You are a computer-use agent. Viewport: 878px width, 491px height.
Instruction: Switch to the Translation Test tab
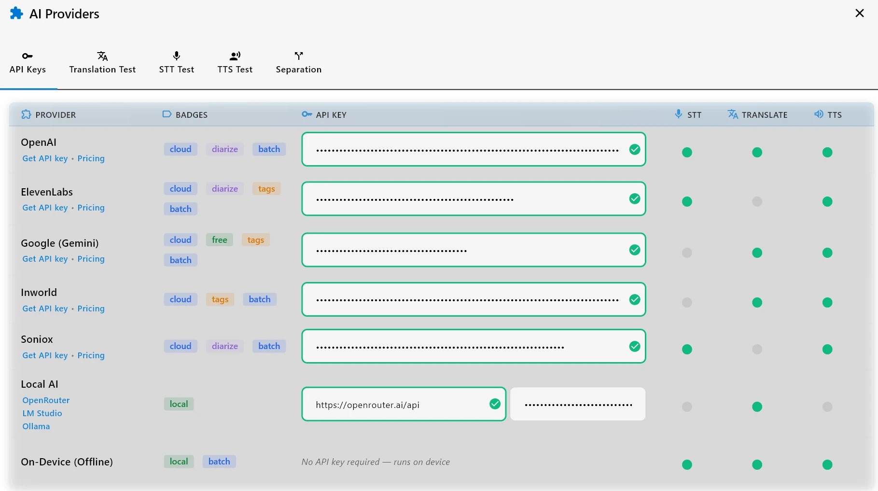102,63
